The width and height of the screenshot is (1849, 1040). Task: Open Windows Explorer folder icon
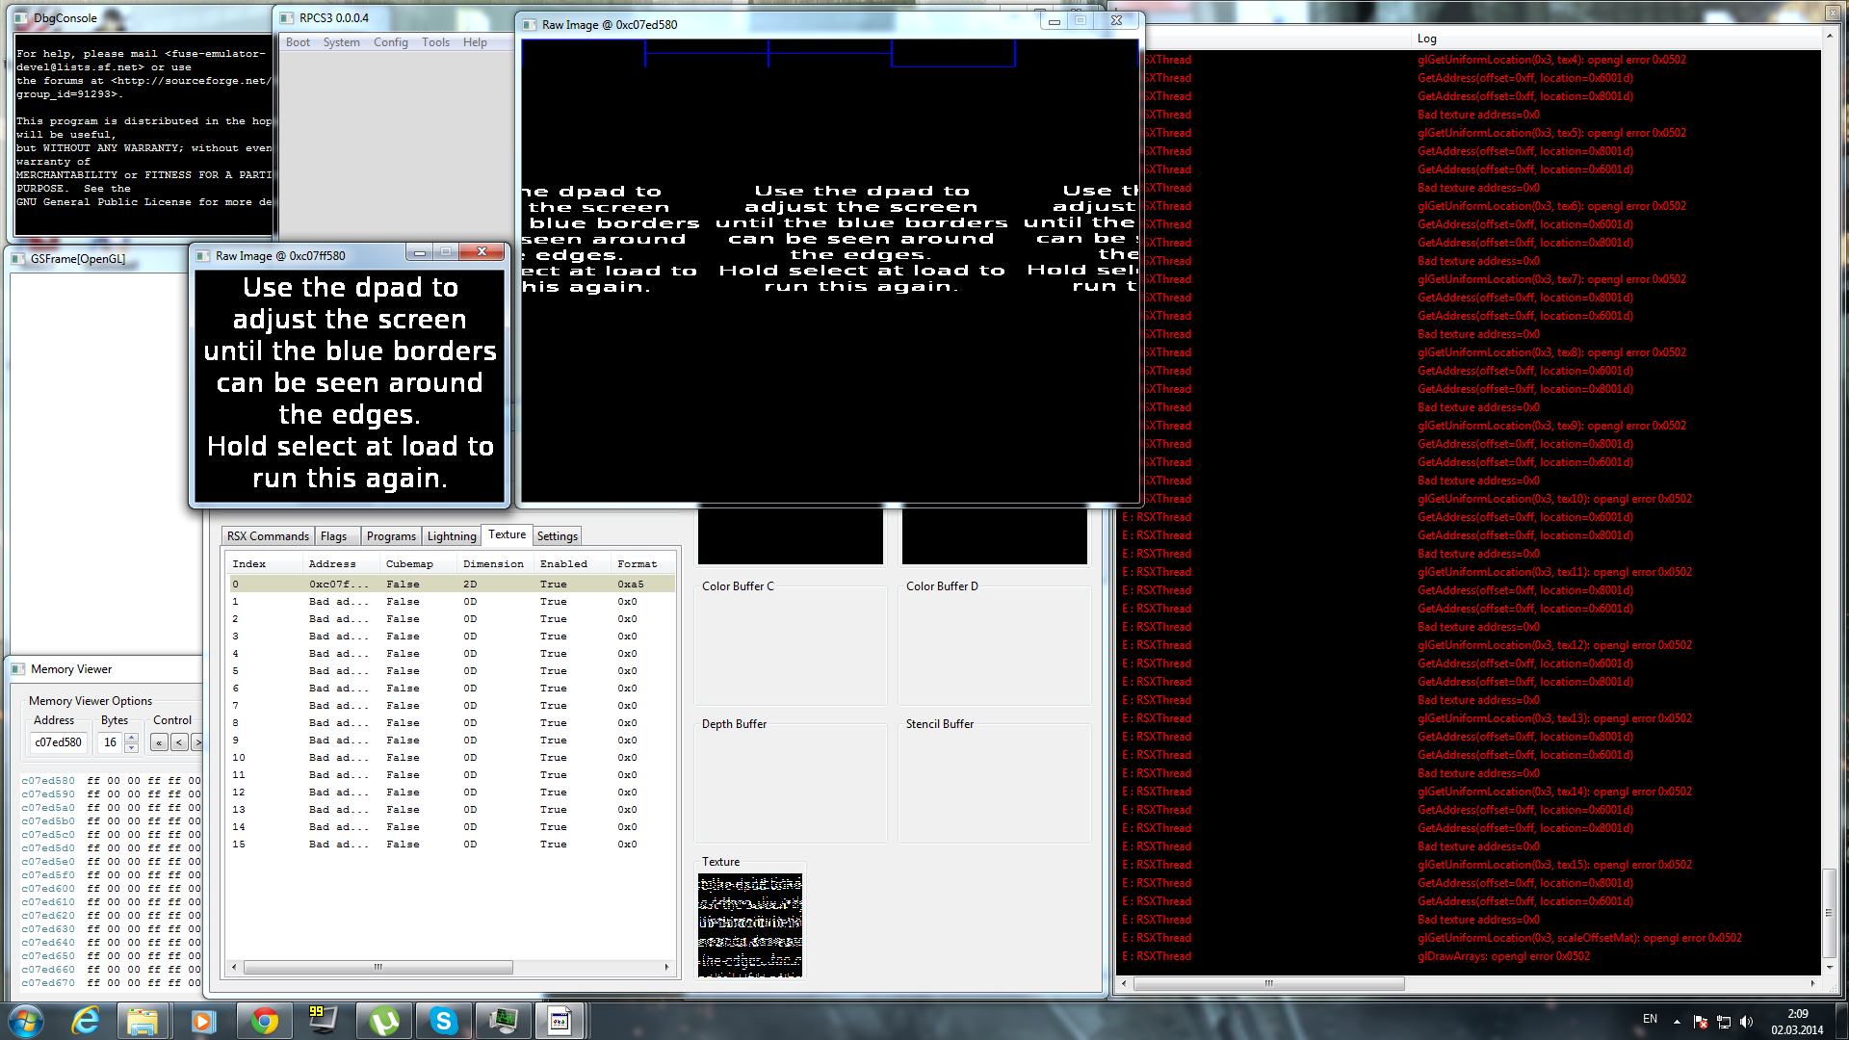pos(143,1021)
